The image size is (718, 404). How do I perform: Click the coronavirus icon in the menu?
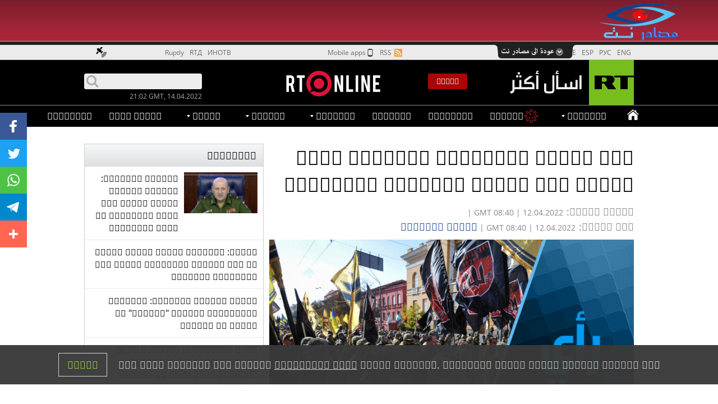[x=531, y=116]
